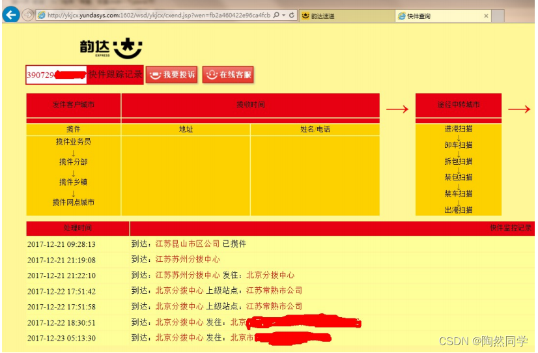Click the 途径中转城市 header
Screen dimensions: 538x353
point(459,105)
